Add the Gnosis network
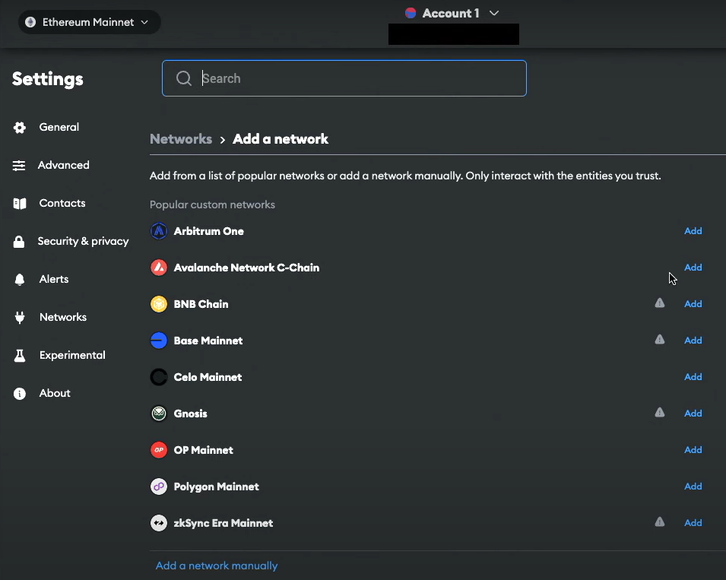 (693, 413)
